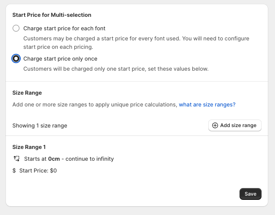Click the Add size range button
275x215 pixels.
tap(235, 125)
